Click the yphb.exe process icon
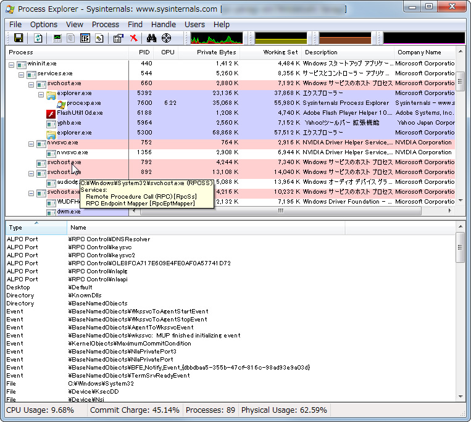The image size is (471, 422). tap(51, 124)
